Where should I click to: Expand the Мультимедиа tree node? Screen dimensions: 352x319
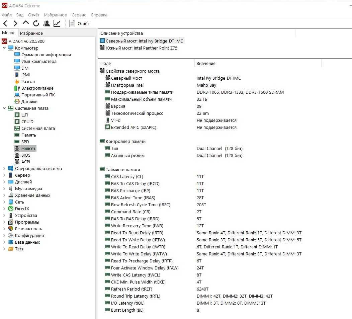(x=4, y=188)
